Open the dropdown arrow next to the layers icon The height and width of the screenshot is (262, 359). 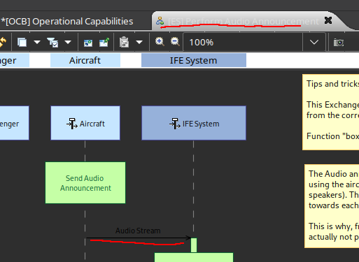pyautogui.click(x=37, y=43)
